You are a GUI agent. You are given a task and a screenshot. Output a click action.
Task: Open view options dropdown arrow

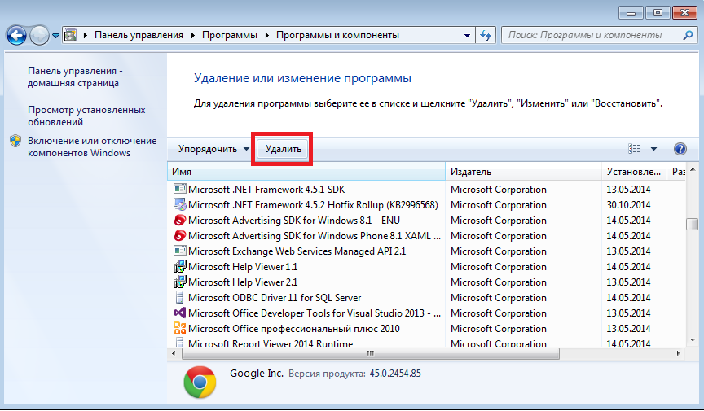tap(653, 148)
